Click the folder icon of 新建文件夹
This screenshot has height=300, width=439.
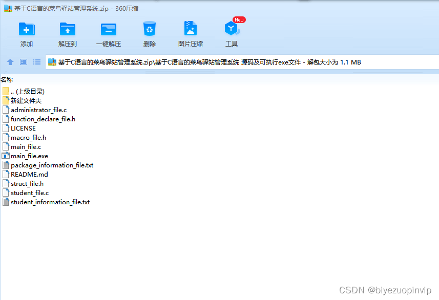6,100
